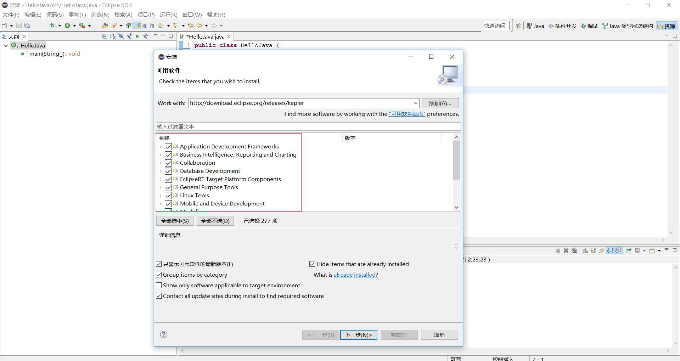This screenshot has width=680, height=361.
Task: Click the Debug bug toolbar icon
Action: point(52,26)
